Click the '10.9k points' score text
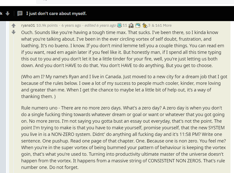The width and height of the screenshot is (234, 173). tap(47, 25)
